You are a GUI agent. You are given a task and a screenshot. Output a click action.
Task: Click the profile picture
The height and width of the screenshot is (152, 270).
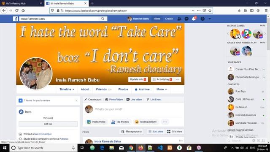pyautogui.click(x=36, y=73)
